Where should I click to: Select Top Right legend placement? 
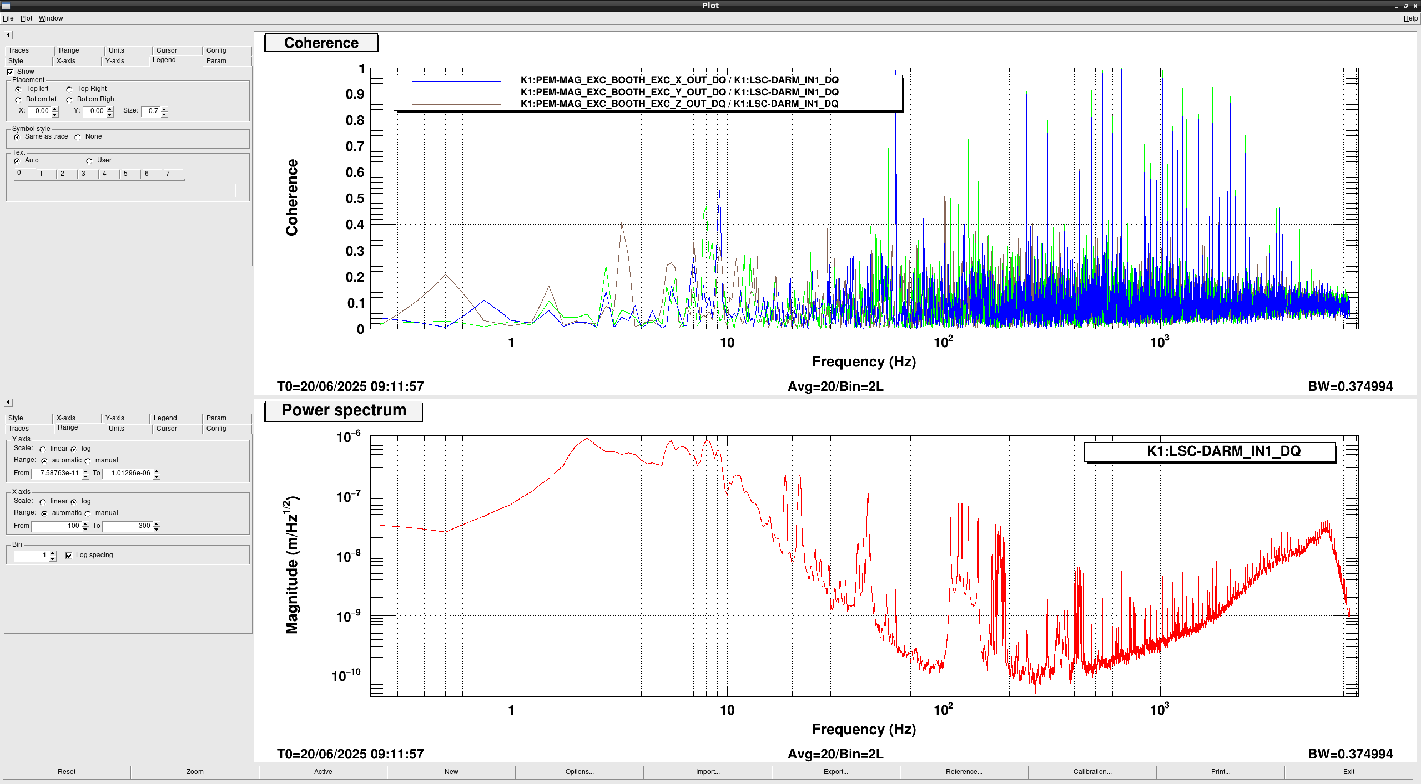69,89
